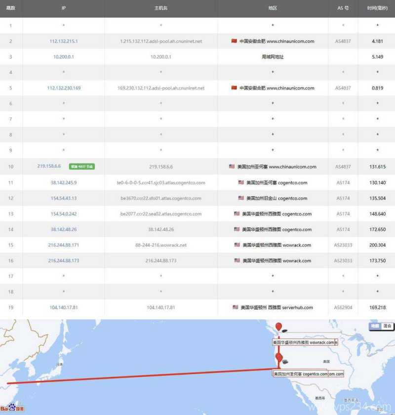This screenshot has width=395, height=415.
Task: Open the IP link 216.244.88.171
Action: [63, 245]
